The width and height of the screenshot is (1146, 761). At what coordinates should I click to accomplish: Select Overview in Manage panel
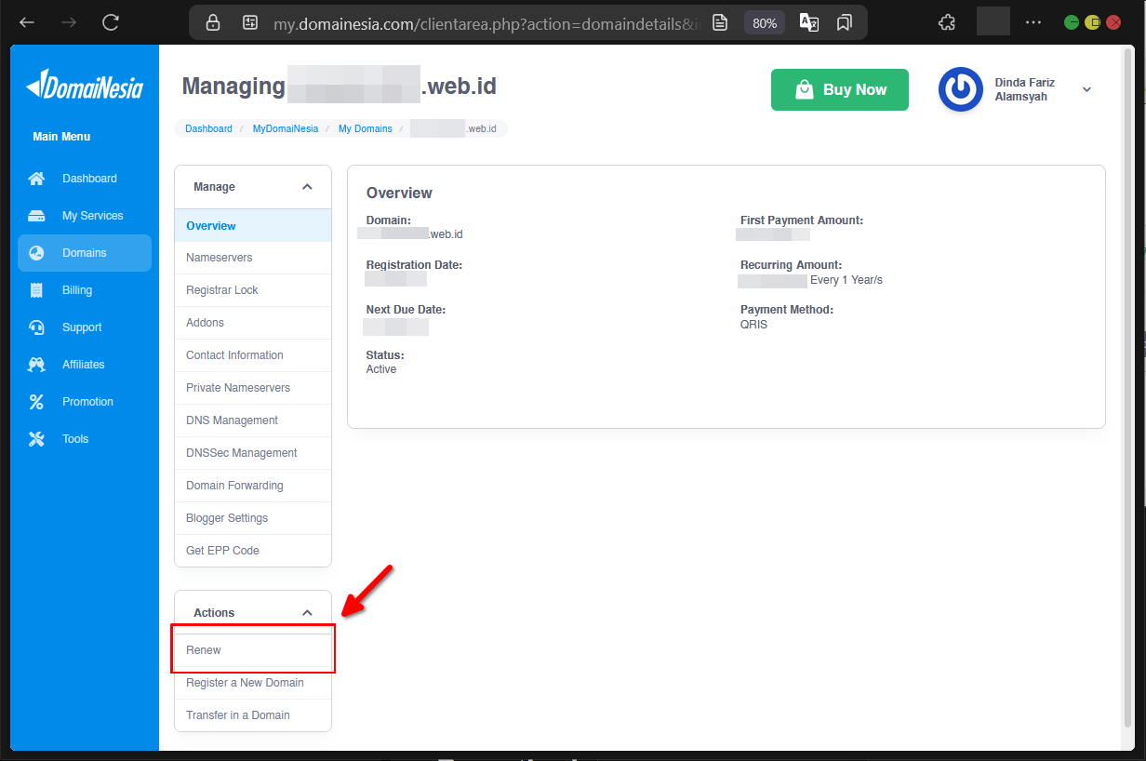[253, 226]
